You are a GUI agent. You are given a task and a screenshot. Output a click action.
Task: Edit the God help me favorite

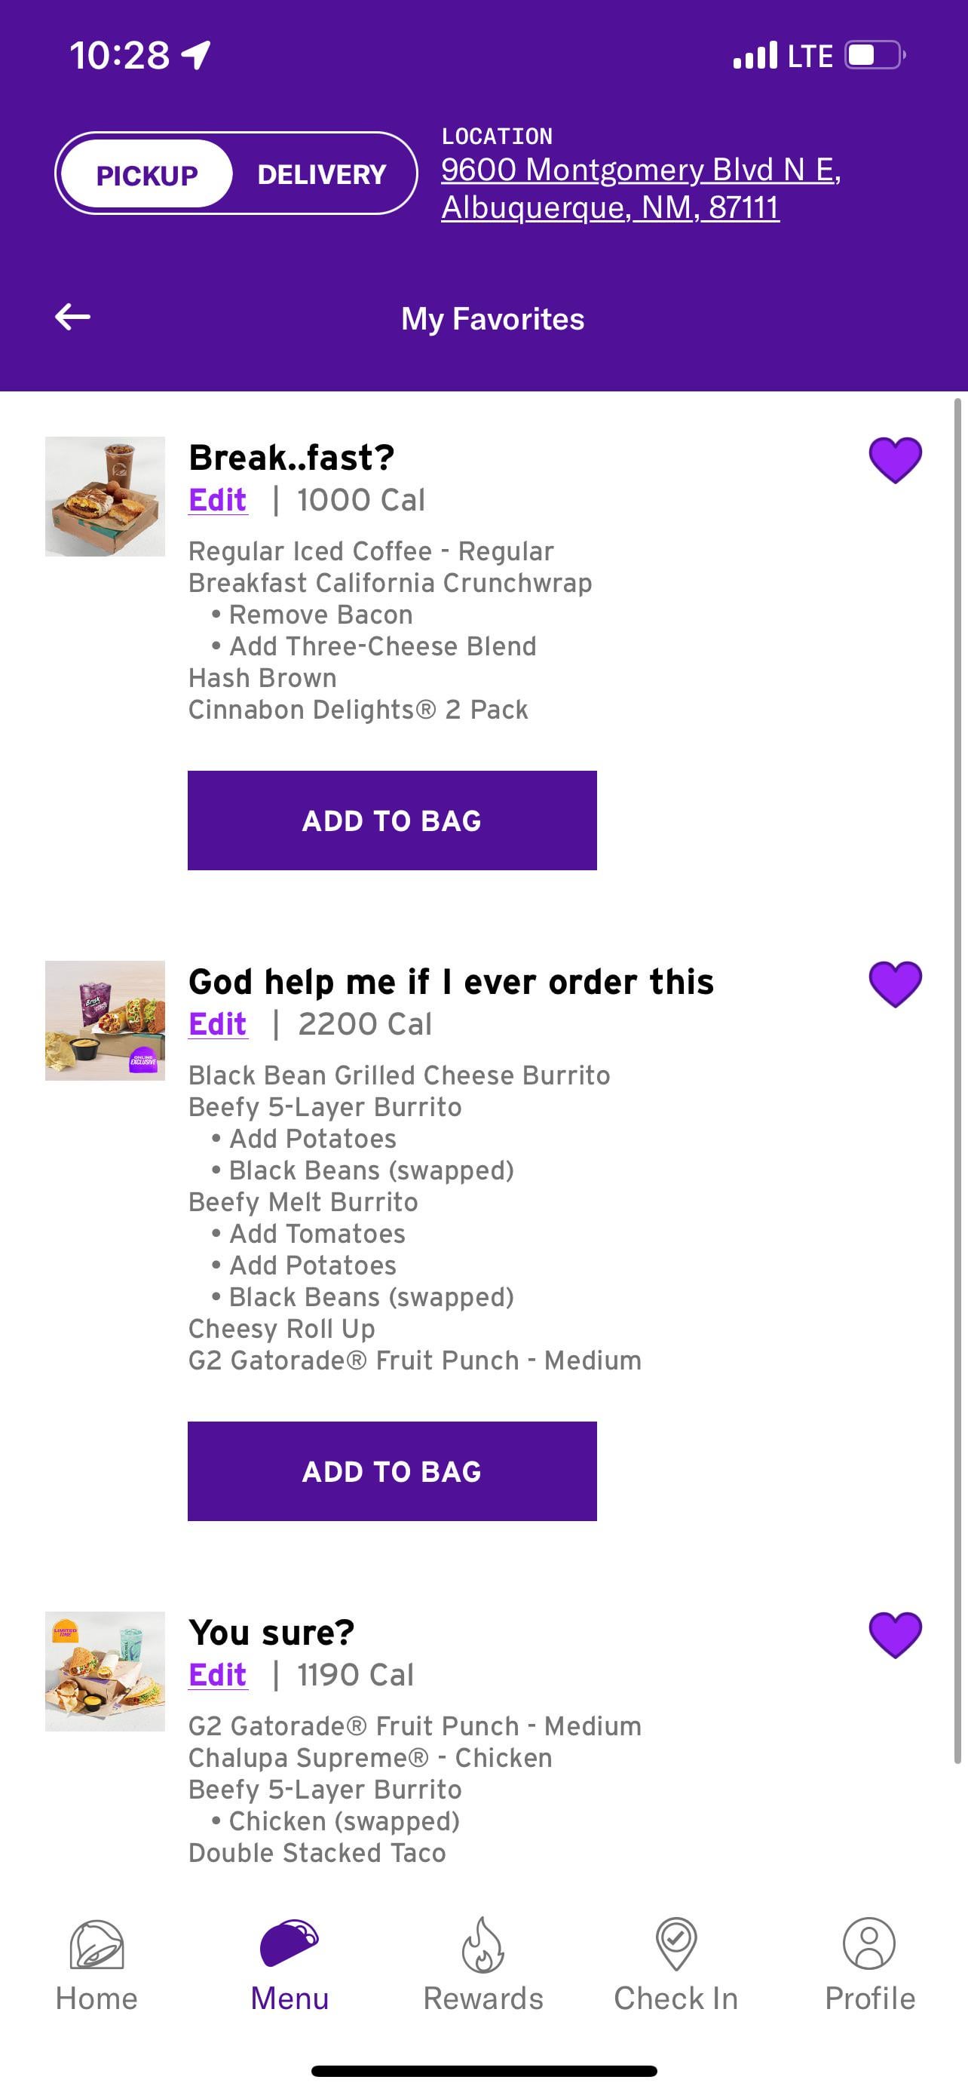(217, 1024)
